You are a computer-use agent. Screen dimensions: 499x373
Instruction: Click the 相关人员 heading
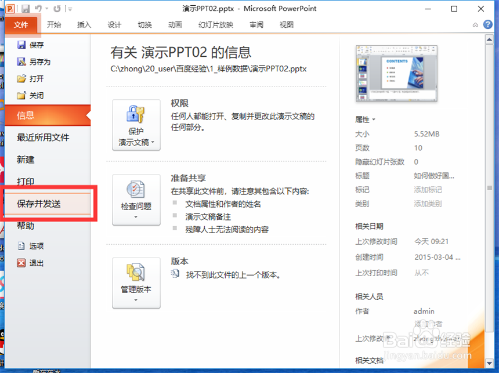(369, 296)
